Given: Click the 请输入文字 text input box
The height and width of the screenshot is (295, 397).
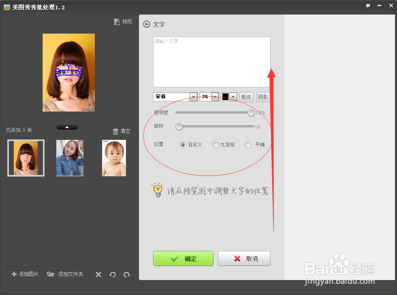Looking at the screenshot, I should (211, 61).
